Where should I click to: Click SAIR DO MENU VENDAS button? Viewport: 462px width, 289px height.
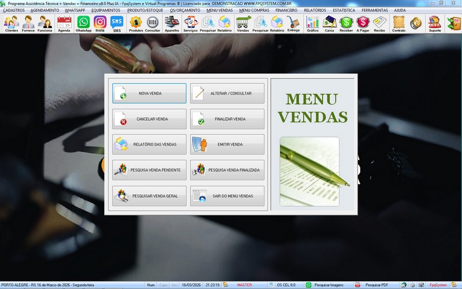tap(227, 197)
